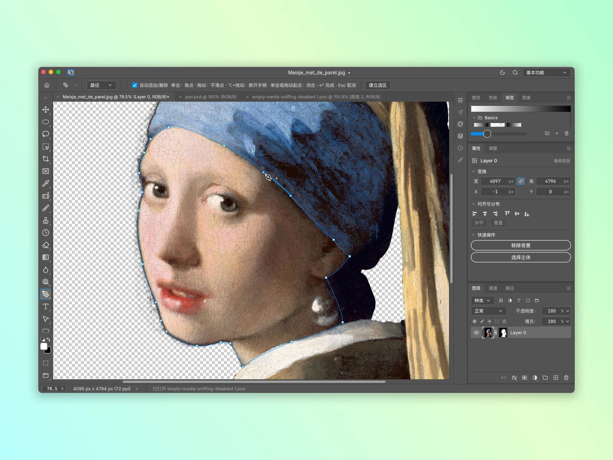Open the search magnifier in title bar
The width and height of the screenshot is (613, 460).
[515, 72]
